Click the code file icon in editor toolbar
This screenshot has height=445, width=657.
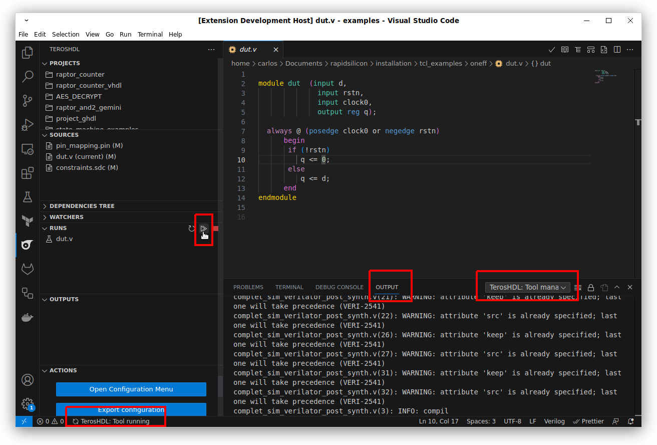(x=604, y=50)
